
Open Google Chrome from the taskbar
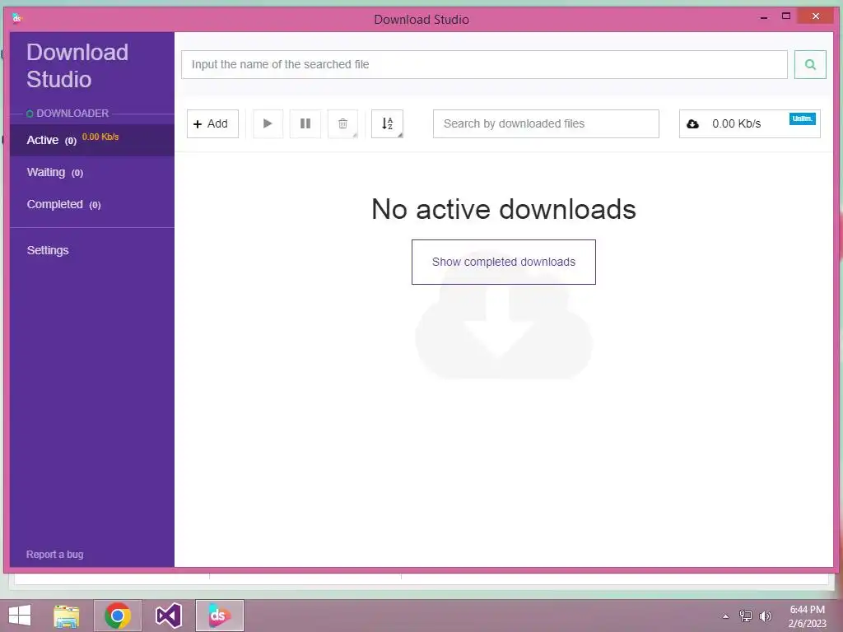(117, 616)
